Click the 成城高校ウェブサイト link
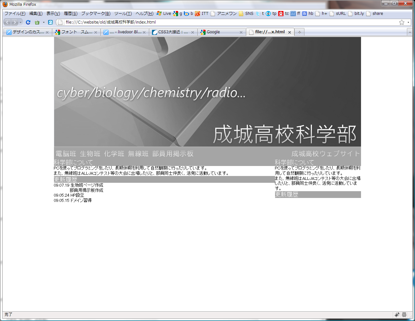Viewport: 415px width, 321px height. point(326,154)
